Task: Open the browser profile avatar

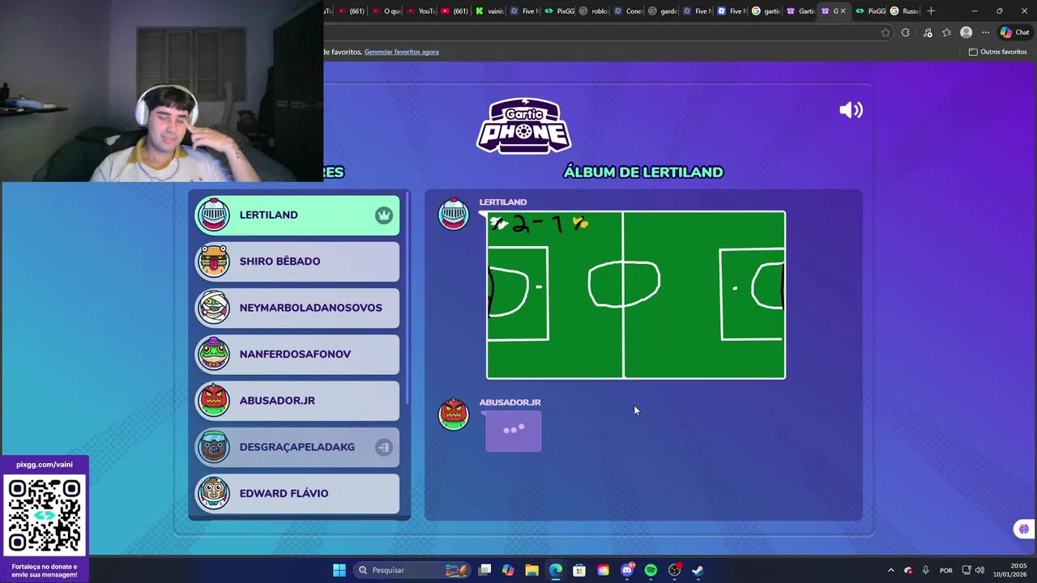Action: coord(966,32)
